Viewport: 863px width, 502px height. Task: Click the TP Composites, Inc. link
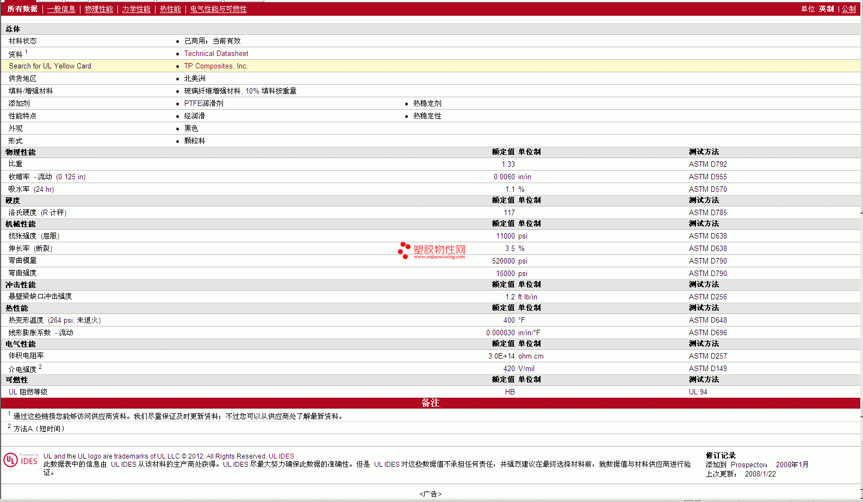click(216, 66)
